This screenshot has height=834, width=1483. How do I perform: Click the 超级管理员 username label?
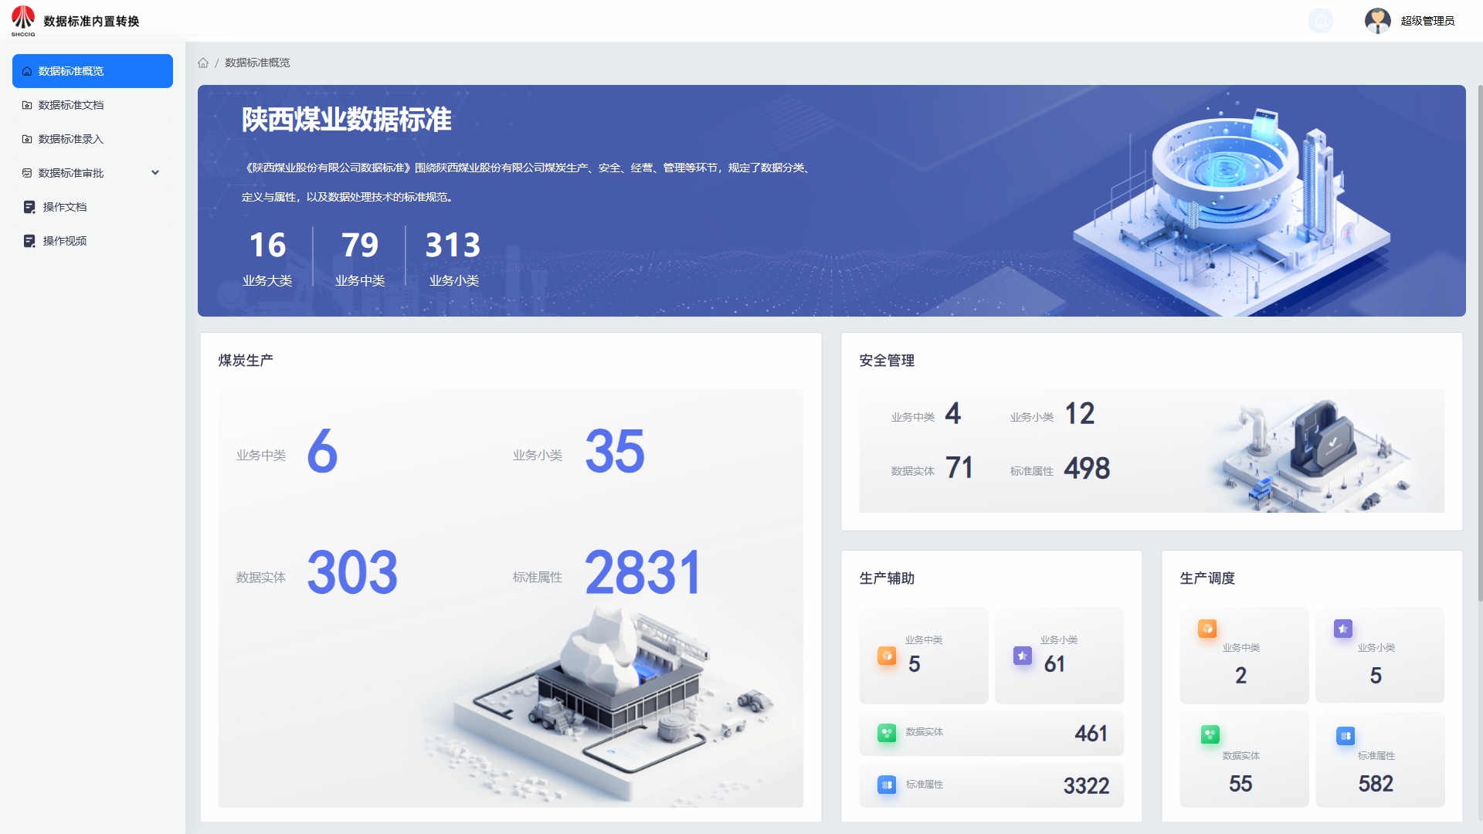point(1427,21)
